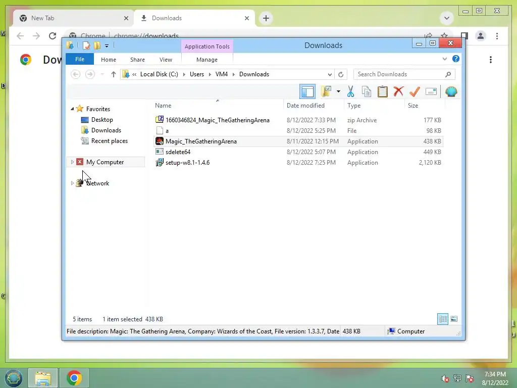517x388 pixels.
Task: Click Chrome's reload page button
Action: 53,36
